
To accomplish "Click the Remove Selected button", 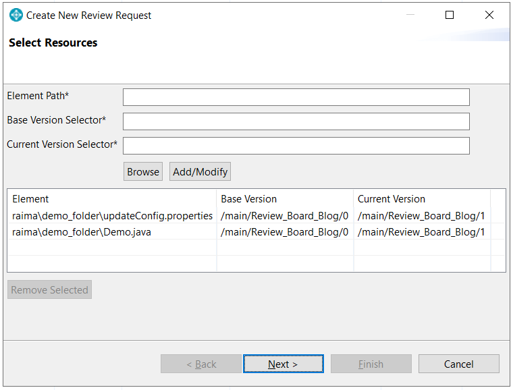I will (49, 289).
